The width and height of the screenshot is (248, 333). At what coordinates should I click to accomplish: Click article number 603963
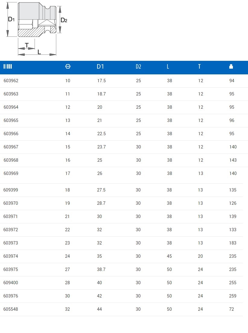coord(11,94)
